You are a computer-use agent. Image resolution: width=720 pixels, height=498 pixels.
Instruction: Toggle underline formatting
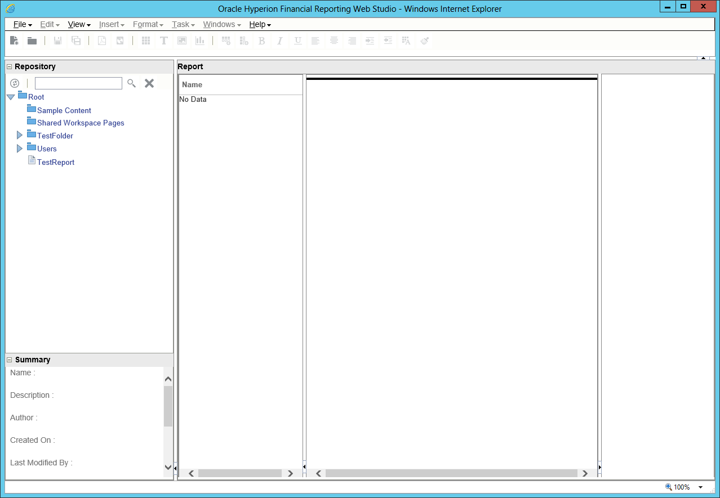[x=298, y=41]
